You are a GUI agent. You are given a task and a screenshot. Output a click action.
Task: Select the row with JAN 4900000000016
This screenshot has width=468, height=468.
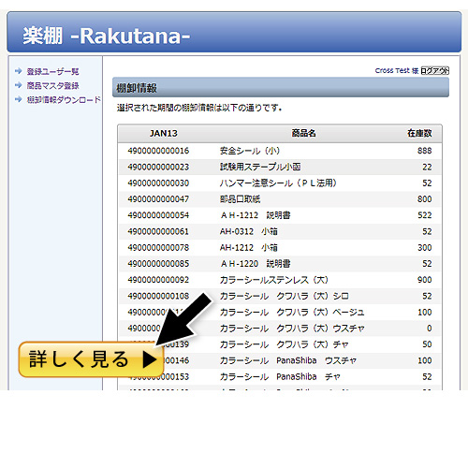pos(280,151)
